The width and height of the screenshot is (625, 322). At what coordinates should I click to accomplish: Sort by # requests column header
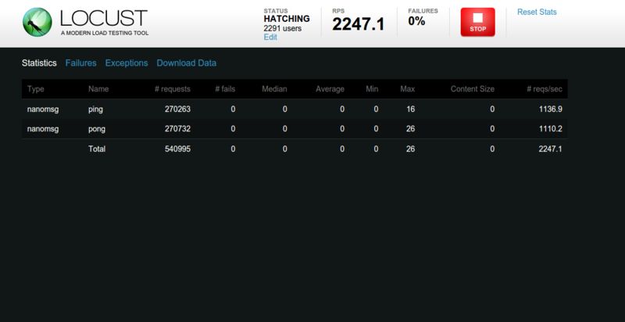[x=173, y=89]
